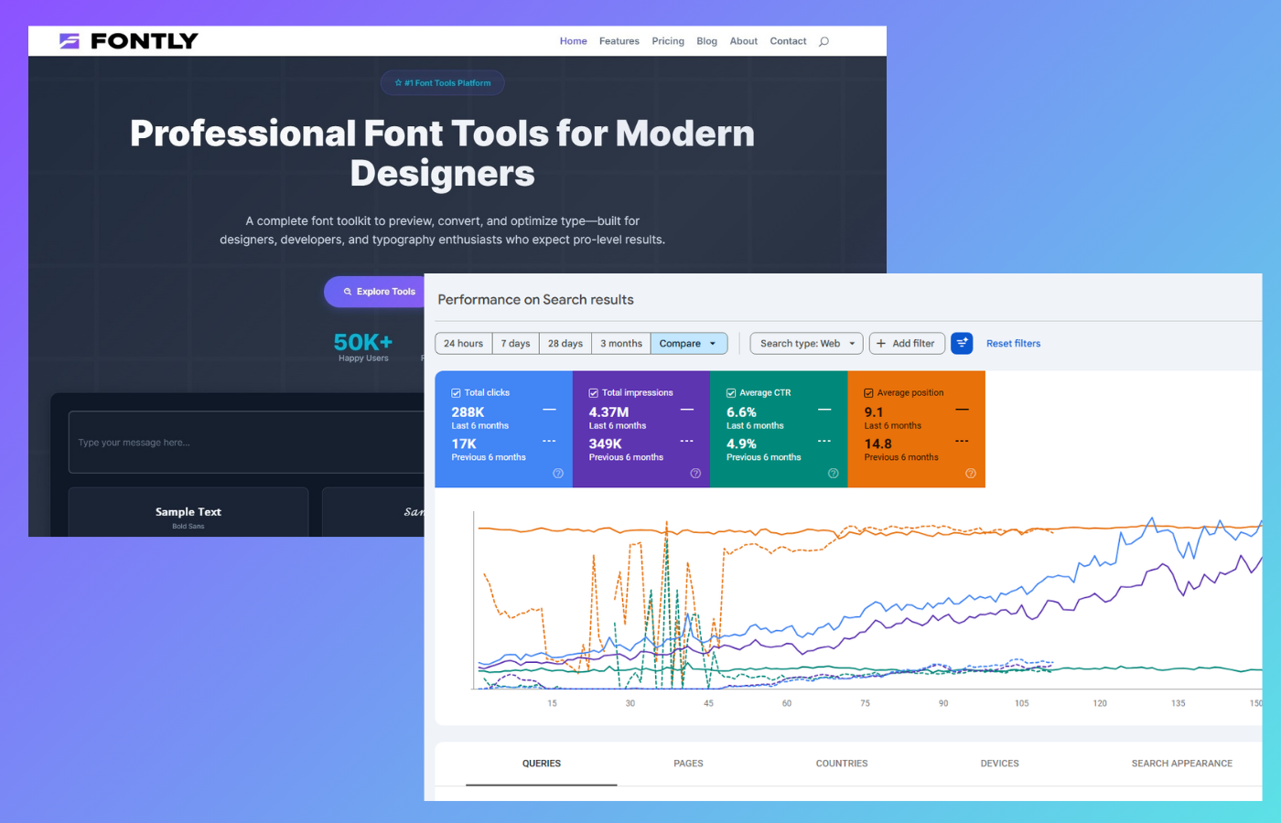Click the #1 Font Tools Platform badge

[x=442, y=83]
